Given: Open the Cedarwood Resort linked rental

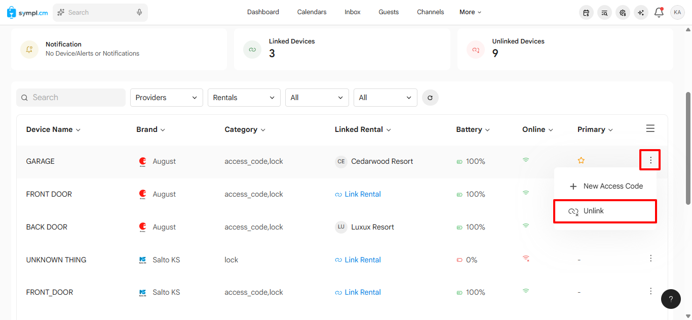Looking at the screenshot, I should click(382, 161).
